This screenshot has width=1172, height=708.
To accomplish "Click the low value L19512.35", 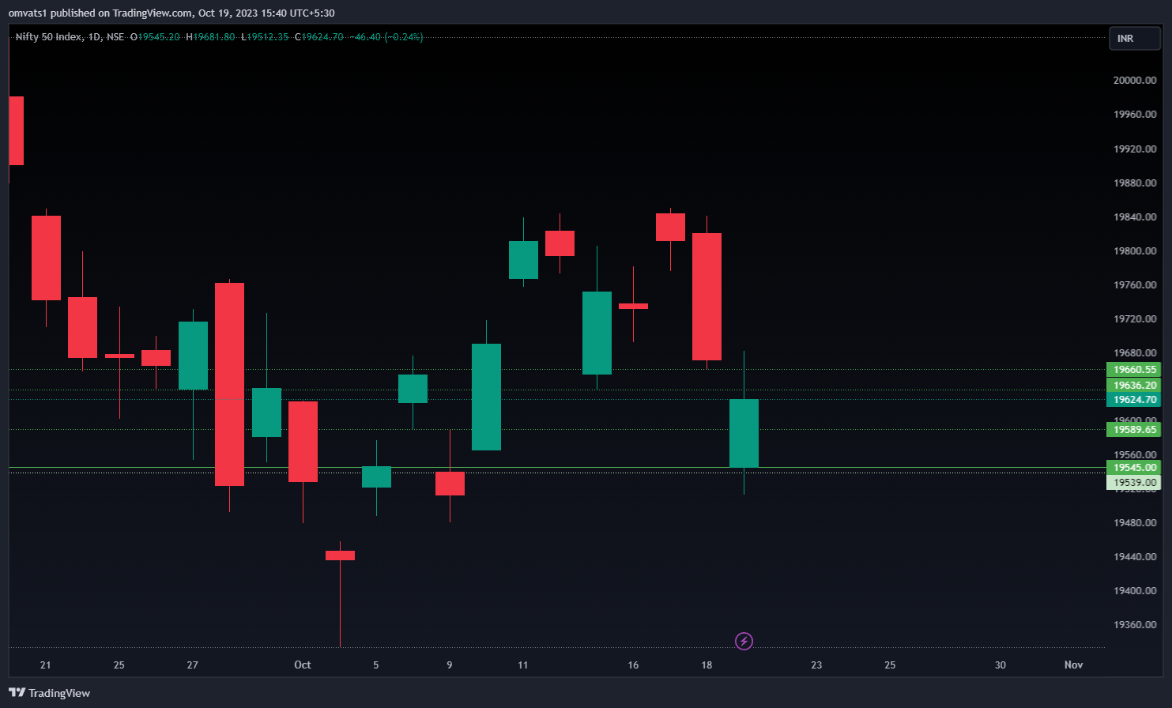I will tap(265, 37).
